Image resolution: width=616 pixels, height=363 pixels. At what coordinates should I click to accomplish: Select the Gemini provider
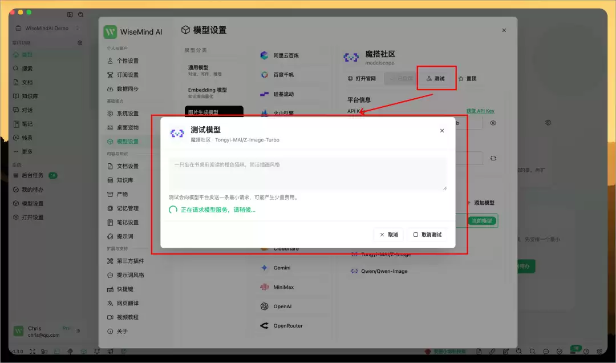pos(294,268)
